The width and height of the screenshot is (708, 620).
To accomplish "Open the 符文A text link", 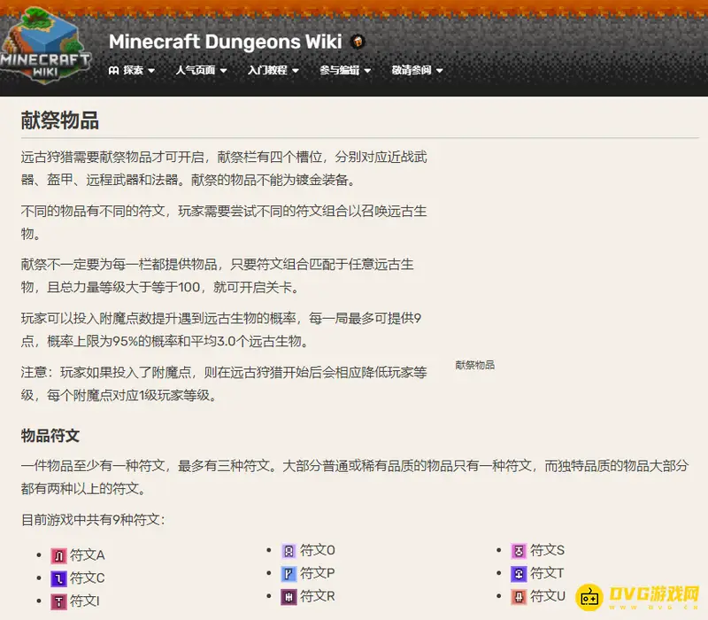I will [x=88, y=555].
